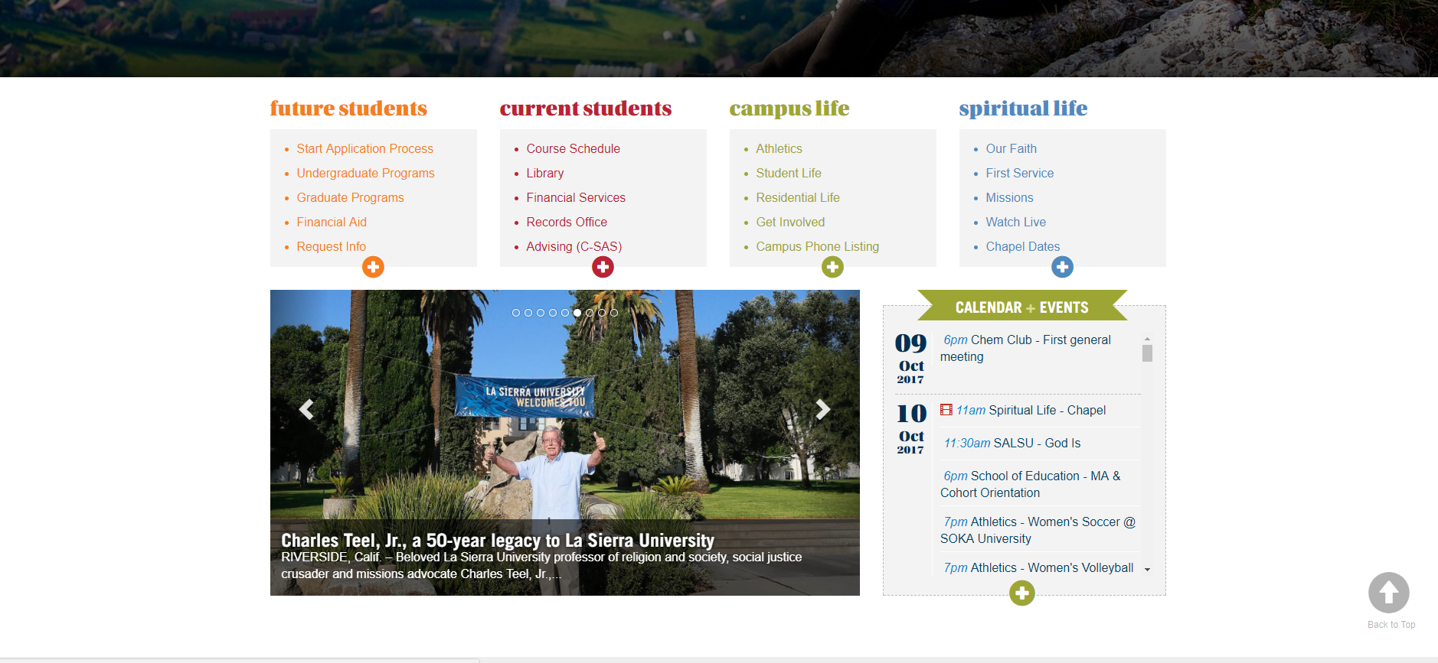Open Start Application Process link
The image size is (1438, 663).
[364, 148]
